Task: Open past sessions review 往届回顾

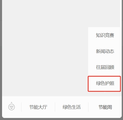Action: 105,67
